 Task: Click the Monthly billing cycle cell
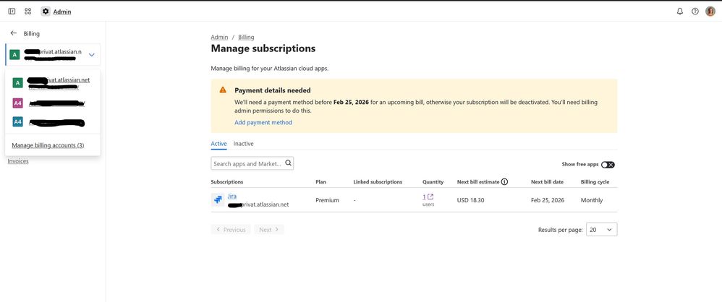pyautogui.click(x=592, y=200)
